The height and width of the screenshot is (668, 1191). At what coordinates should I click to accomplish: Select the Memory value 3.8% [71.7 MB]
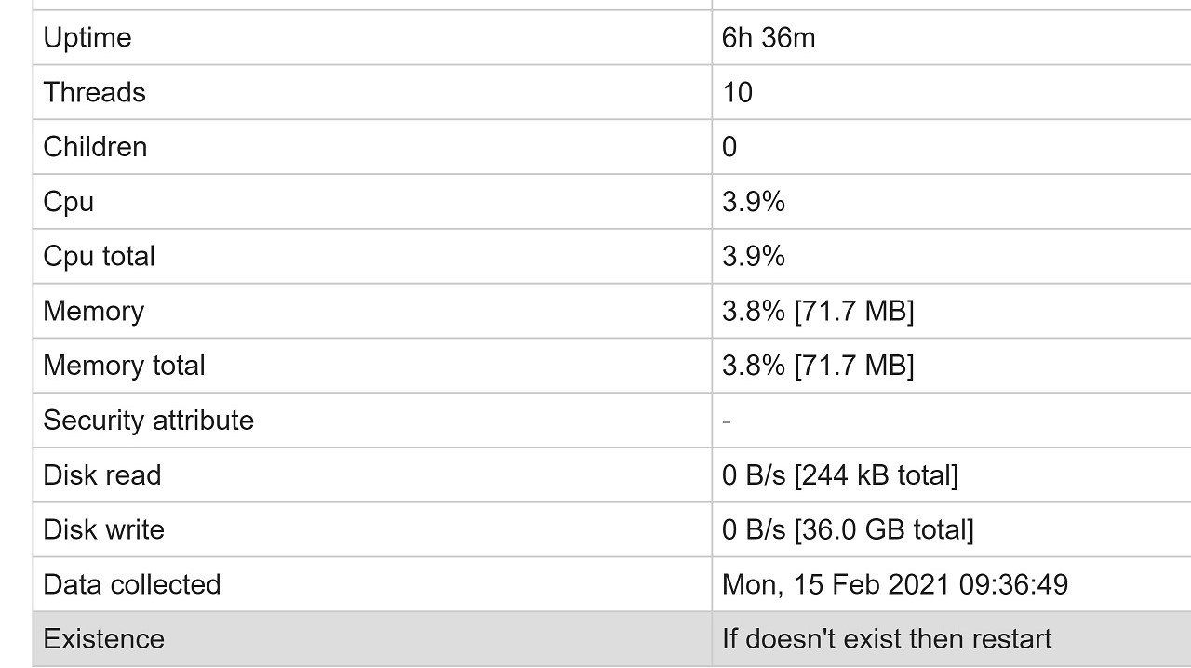click(818, 311)
